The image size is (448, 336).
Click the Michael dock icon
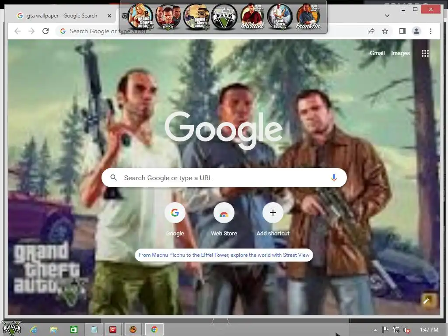[x=252, y=17]
